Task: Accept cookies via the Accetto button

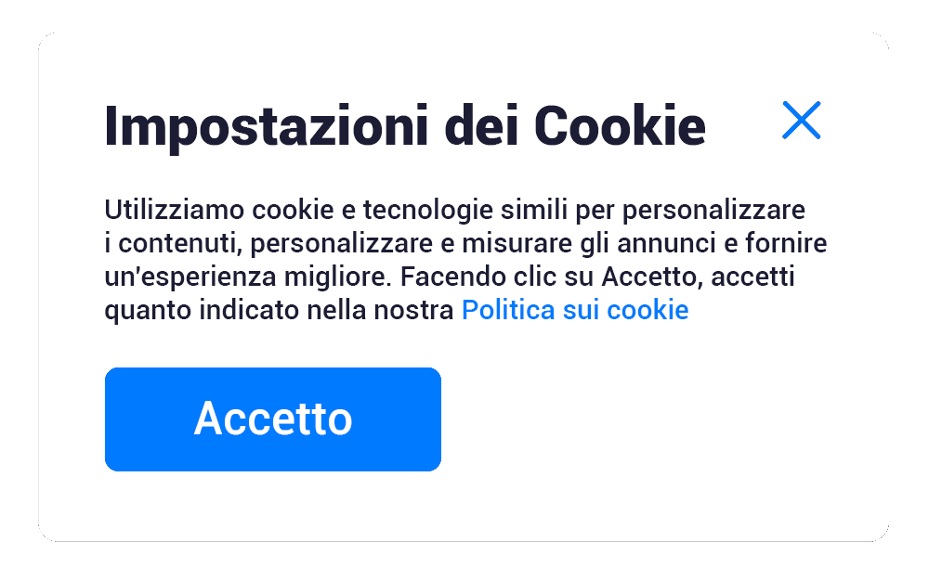Action: 272,419
